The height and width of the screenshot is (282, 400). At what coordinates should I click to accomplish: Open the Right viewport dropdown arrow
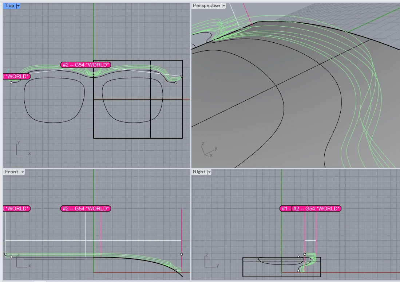tap(209, 172)
